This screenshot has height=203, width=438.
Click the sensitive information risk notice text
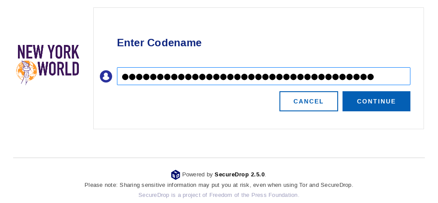[219, 185]
